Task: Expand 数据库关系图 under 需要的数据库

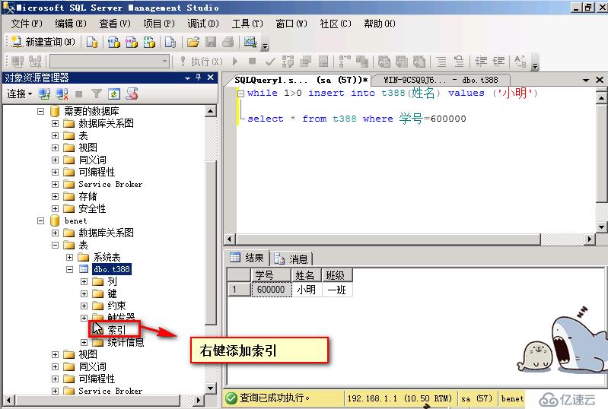Action: (55, 124)
